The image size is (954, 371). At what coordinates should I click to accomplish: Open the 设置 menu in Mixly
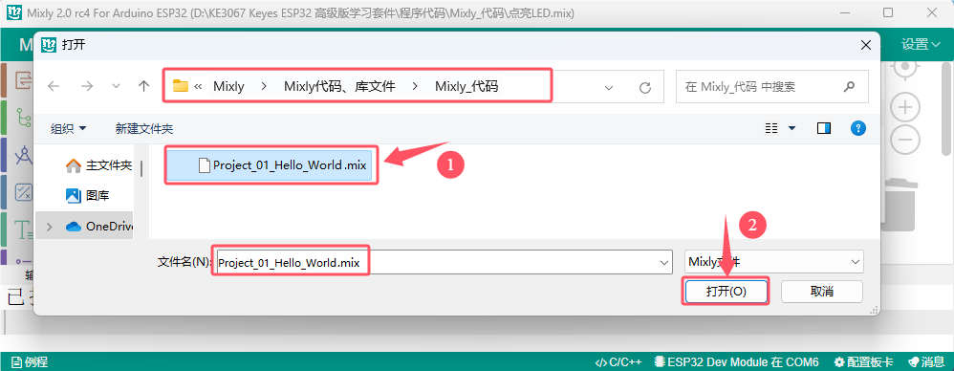921,44
